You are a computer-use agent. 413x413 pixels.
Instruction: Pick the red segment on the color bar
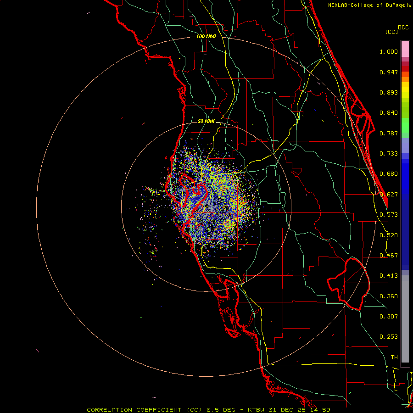[405, 69]
